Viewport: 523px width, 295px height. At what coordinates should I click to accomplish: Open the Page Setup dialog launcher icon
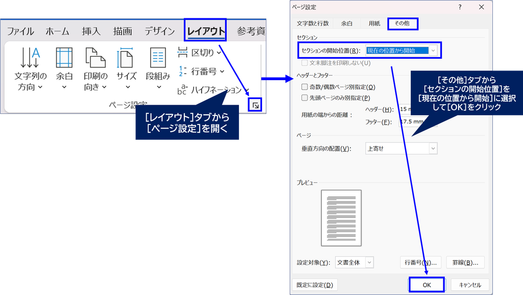[x=255, y=105]
